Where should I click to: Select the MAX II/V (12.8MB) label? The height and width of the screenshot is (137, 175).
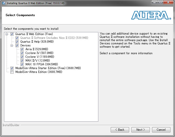coord(38,61)
